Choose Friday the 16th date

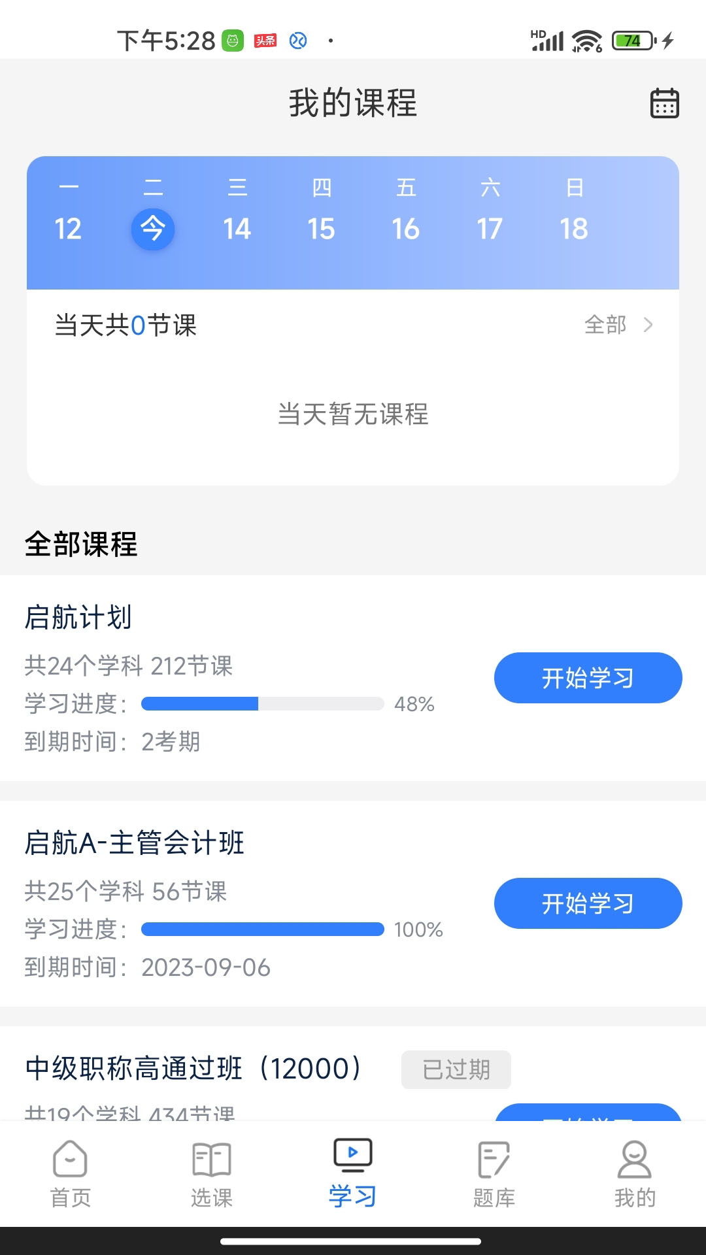tap(405, 229)
